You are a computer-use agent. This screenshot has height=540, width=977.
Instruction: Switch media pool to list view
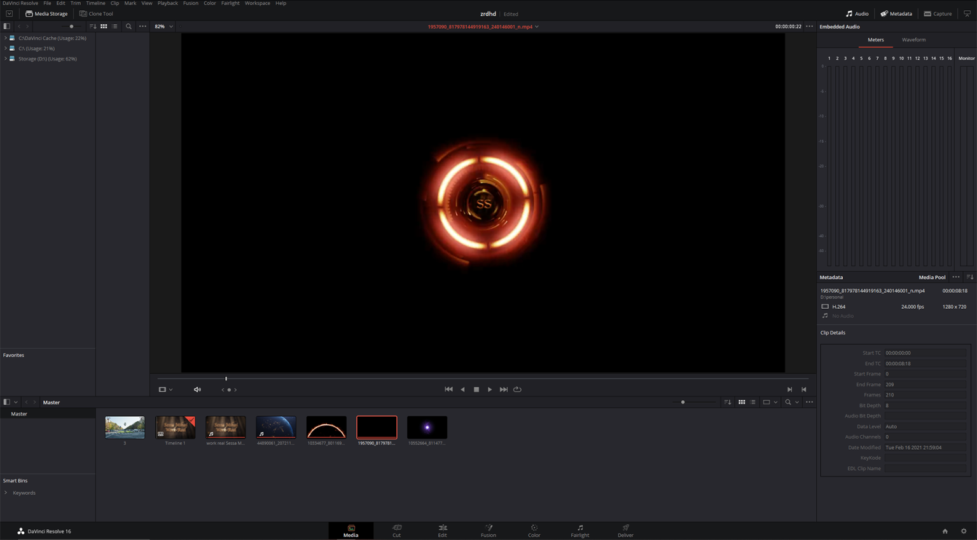tap(752, 402)
